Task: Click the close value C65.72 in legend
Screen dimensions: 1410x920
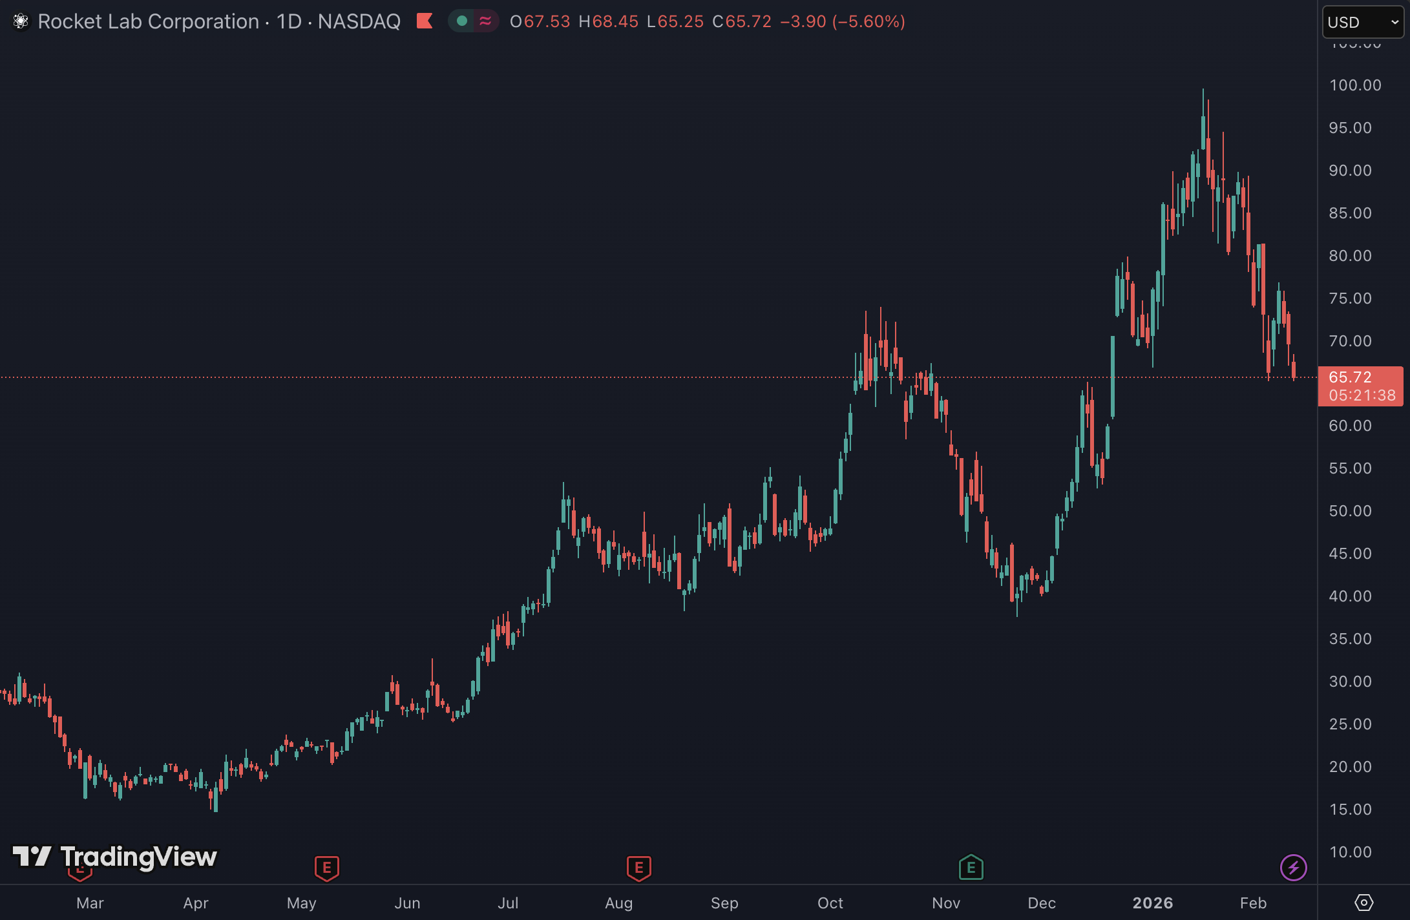Action: pos(742,21)
